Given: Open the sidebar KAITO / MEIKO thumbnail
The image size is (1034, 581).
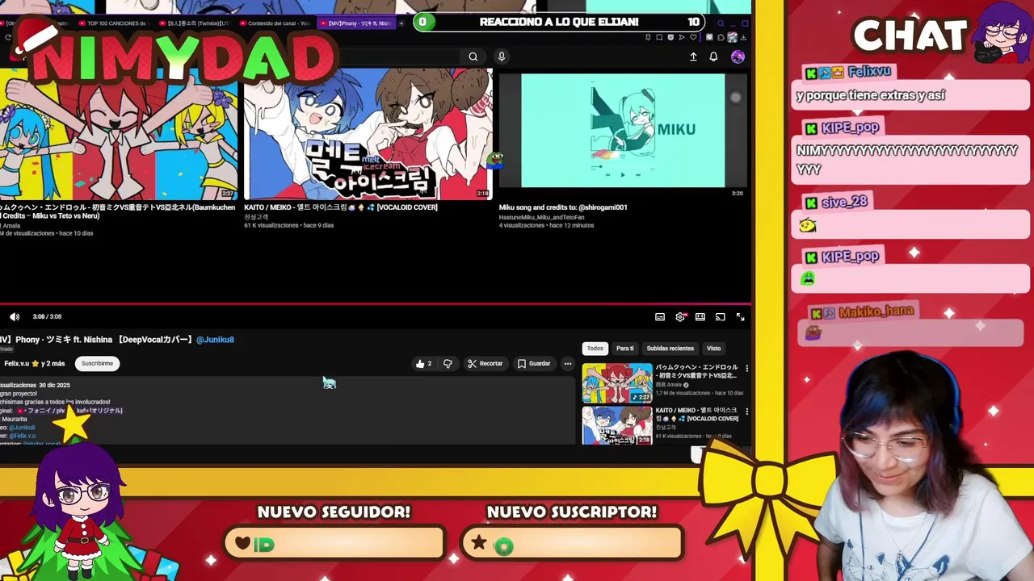Looking at the screenshot, I should point(617,425).
